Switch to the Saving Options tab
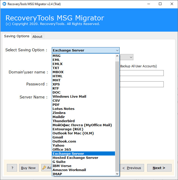Image resolution: width=178 pixels, height=180 pixels. coord(17,36)
